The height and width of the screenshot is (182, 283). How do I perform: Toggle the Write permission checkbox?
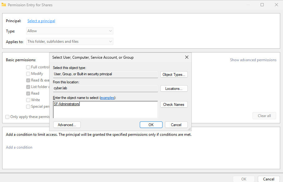tap(28, 100)
